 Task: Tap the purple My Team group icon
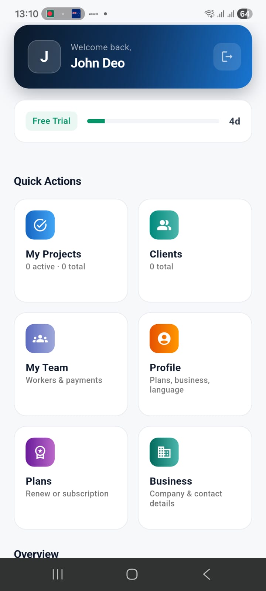[40, 338]
